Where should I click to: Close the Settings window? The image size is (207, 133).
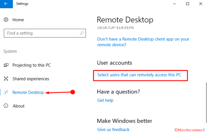tap(201, 4)
